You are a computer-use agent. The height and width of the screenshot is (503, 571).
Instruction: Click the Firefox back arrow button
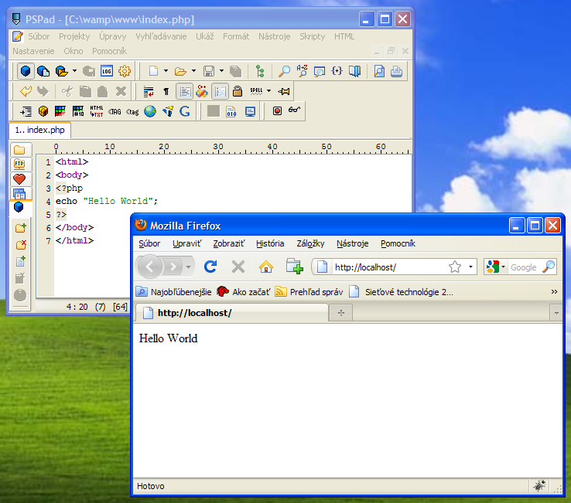pyautogui.click(x=149, y=267)
